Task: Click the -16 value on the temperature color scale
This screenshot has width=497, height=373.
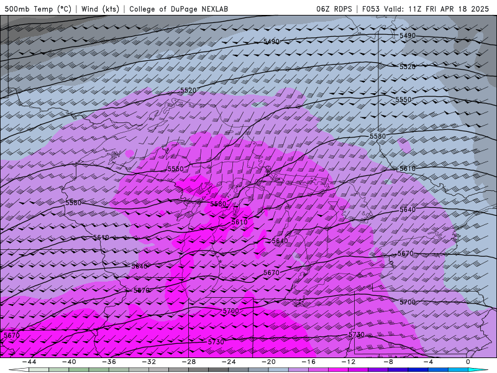Action: coord(308,362)
